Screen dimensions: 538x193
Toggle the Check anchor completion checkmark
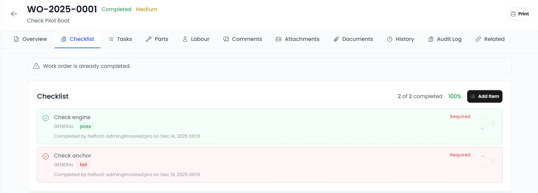tap(46, 156)
